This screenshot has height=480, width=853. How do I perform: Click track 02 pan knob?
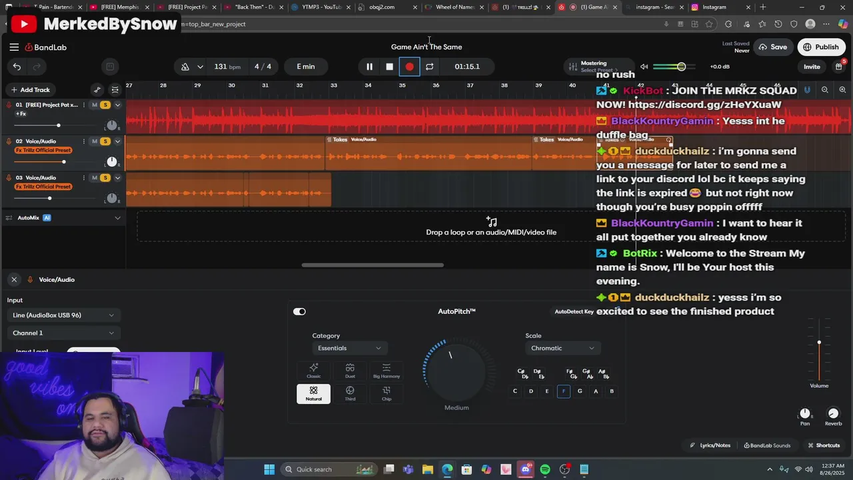click(111, 162)
